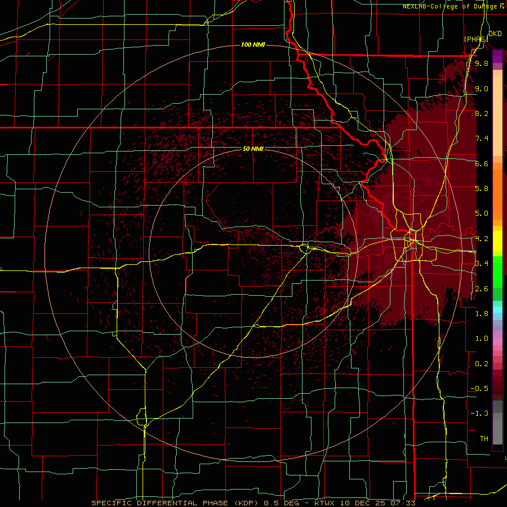This screenshot has width=507, height=507.
Task: Click the 9.0 value on the scale
Action: (x=482, y=88)
